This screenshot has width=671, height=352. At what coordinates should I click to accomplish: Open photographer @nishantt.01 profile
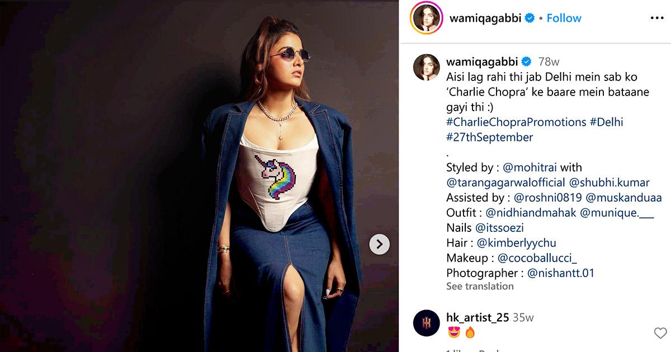click(560, 273)
